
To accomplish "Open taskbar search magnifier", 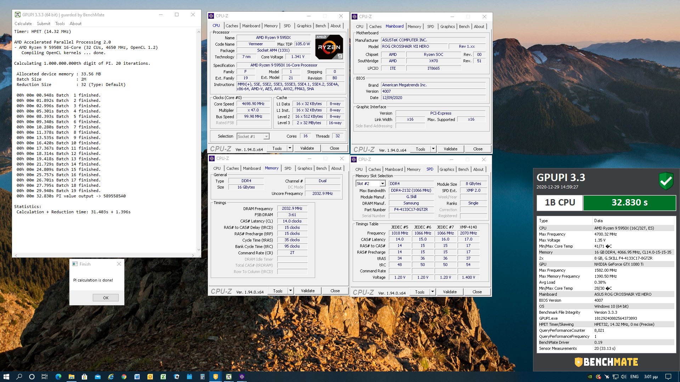I will pyautogui.click(x=19, y=377).
